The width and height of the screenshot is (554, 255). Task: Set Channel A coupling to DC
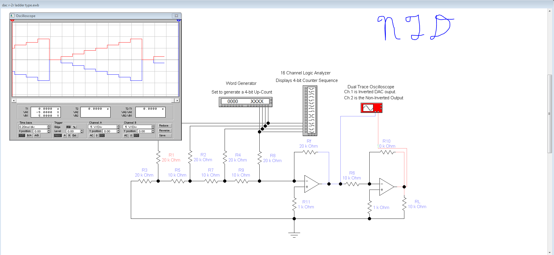point(102,135)
